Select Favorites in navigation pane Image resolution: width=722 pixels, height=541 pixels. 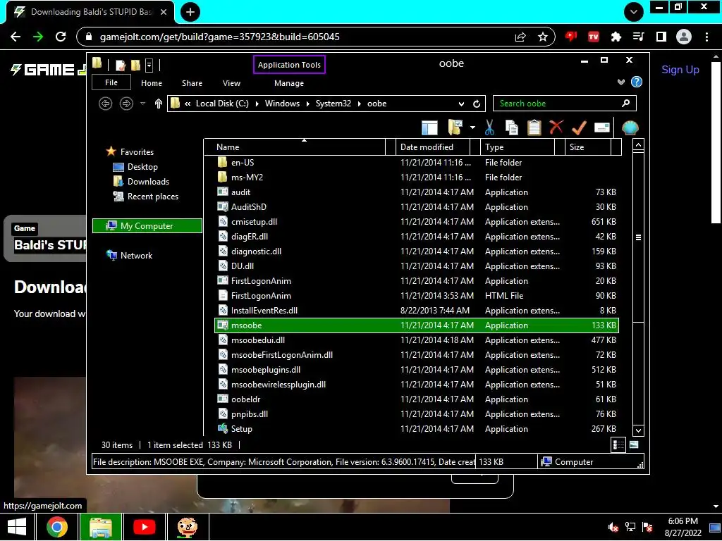(137, 152)
